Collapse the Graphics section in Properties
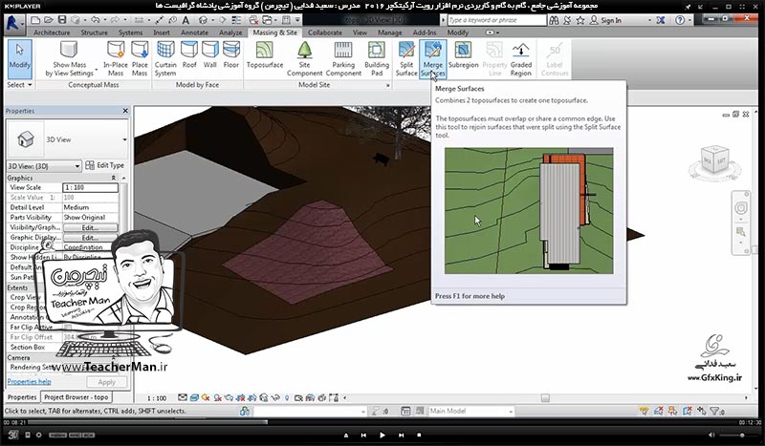765x446 pixels. coord(114,178)
